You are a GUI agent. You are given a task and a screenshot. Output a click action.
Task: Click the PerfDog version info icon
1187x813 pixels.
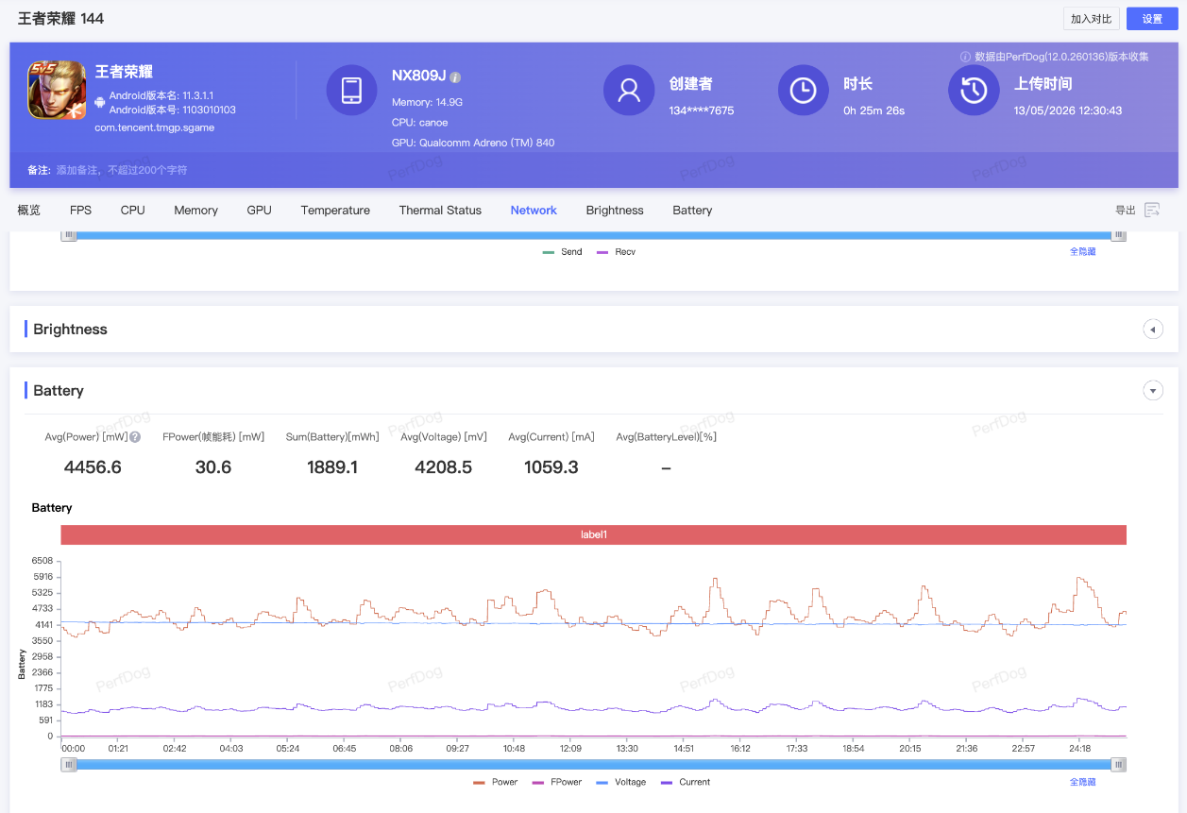point(966,57)
